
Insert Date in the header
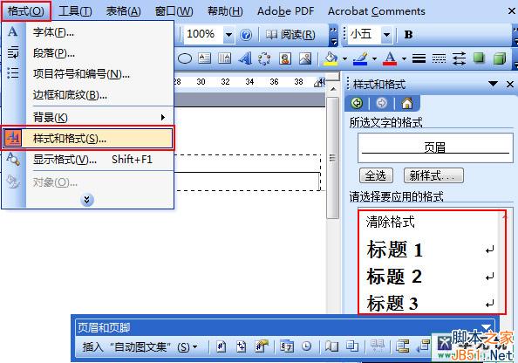286,346
